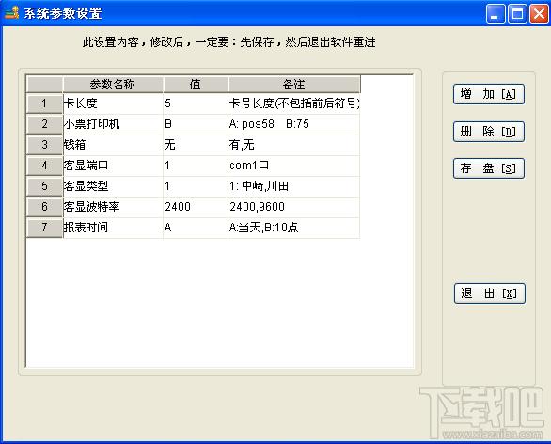Click the 删除 [D] button
Viewport: 551px width, 444px height.
(x=489, y=132)
